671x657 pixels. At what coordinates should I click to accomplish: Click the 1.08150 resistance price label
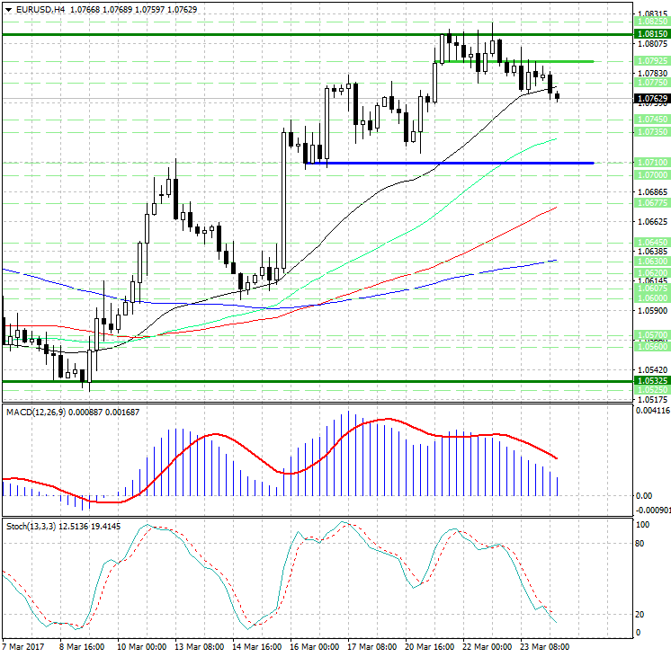click(x=651, y=33)
